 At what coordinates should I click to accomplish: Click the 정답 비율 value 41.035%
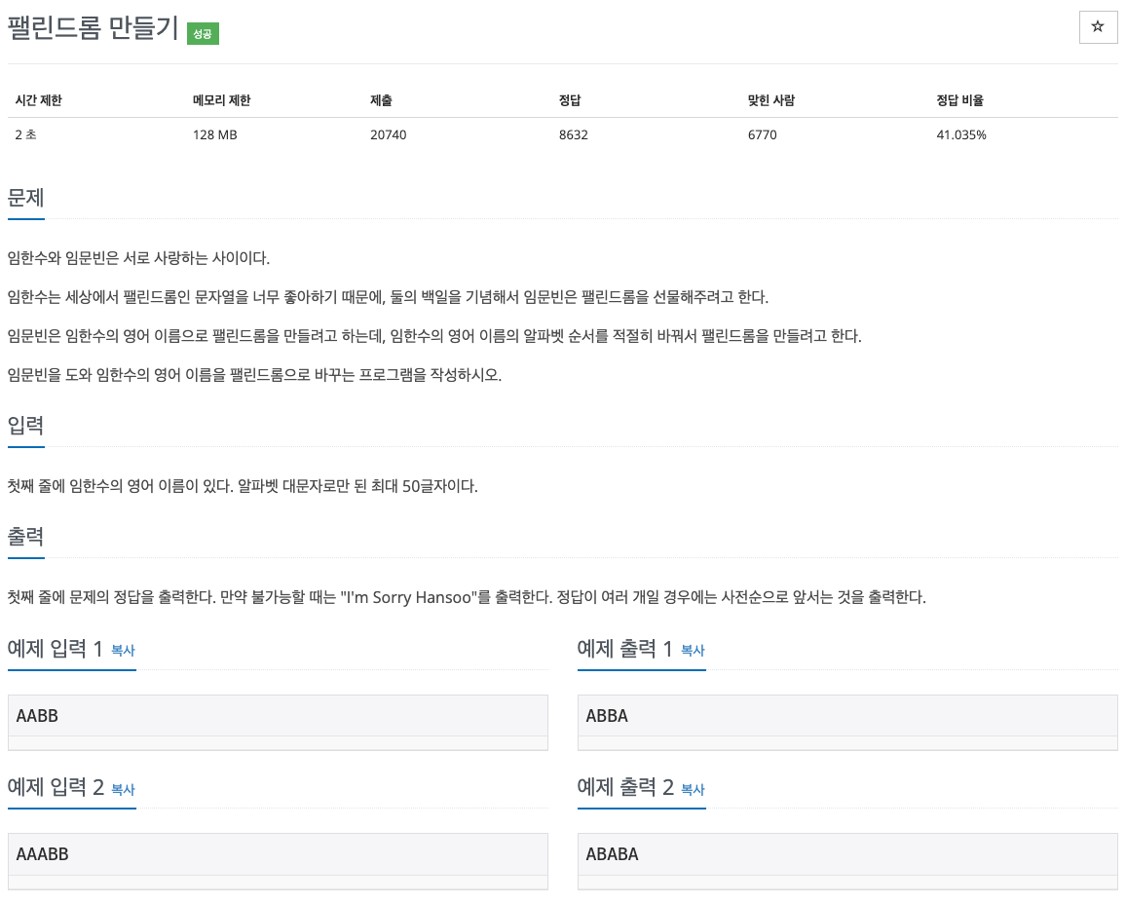[960, 135]
